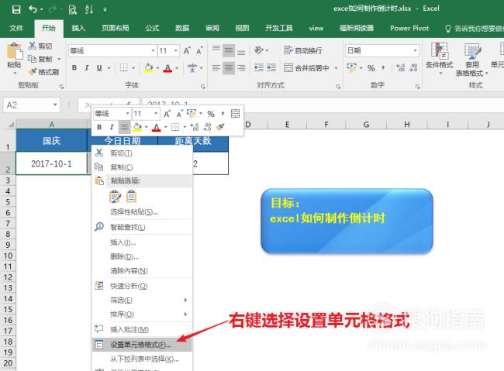Toggle Italic in the mini toolbar
Viewport: 504px width, 371px height.
(112, 127)
